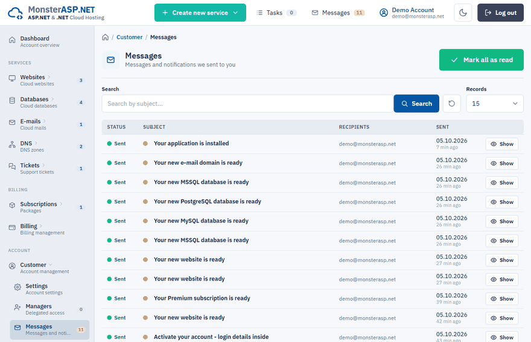Open Billing management item
This screenshot has width=531, height=342.
[47, 229]
